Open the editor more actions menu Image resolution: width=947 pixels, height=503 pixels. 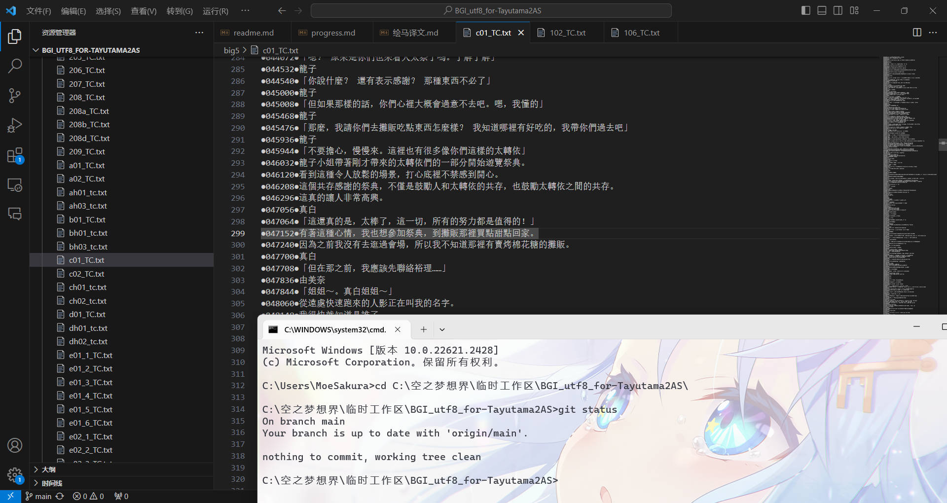coord(933,33)
